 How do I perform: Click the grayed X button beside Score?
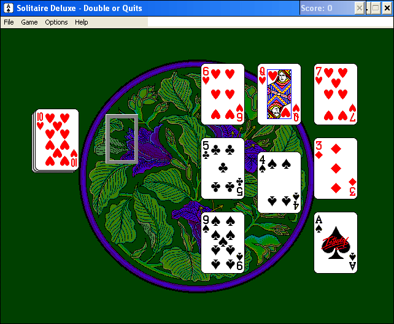click(x=360, y=9)
